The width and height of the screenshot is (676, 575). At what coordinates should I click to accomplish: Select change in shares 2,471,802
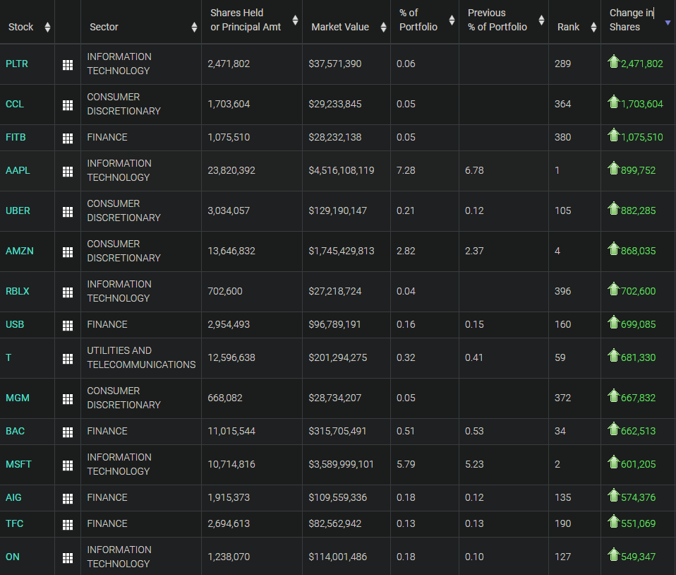[642, 64]
